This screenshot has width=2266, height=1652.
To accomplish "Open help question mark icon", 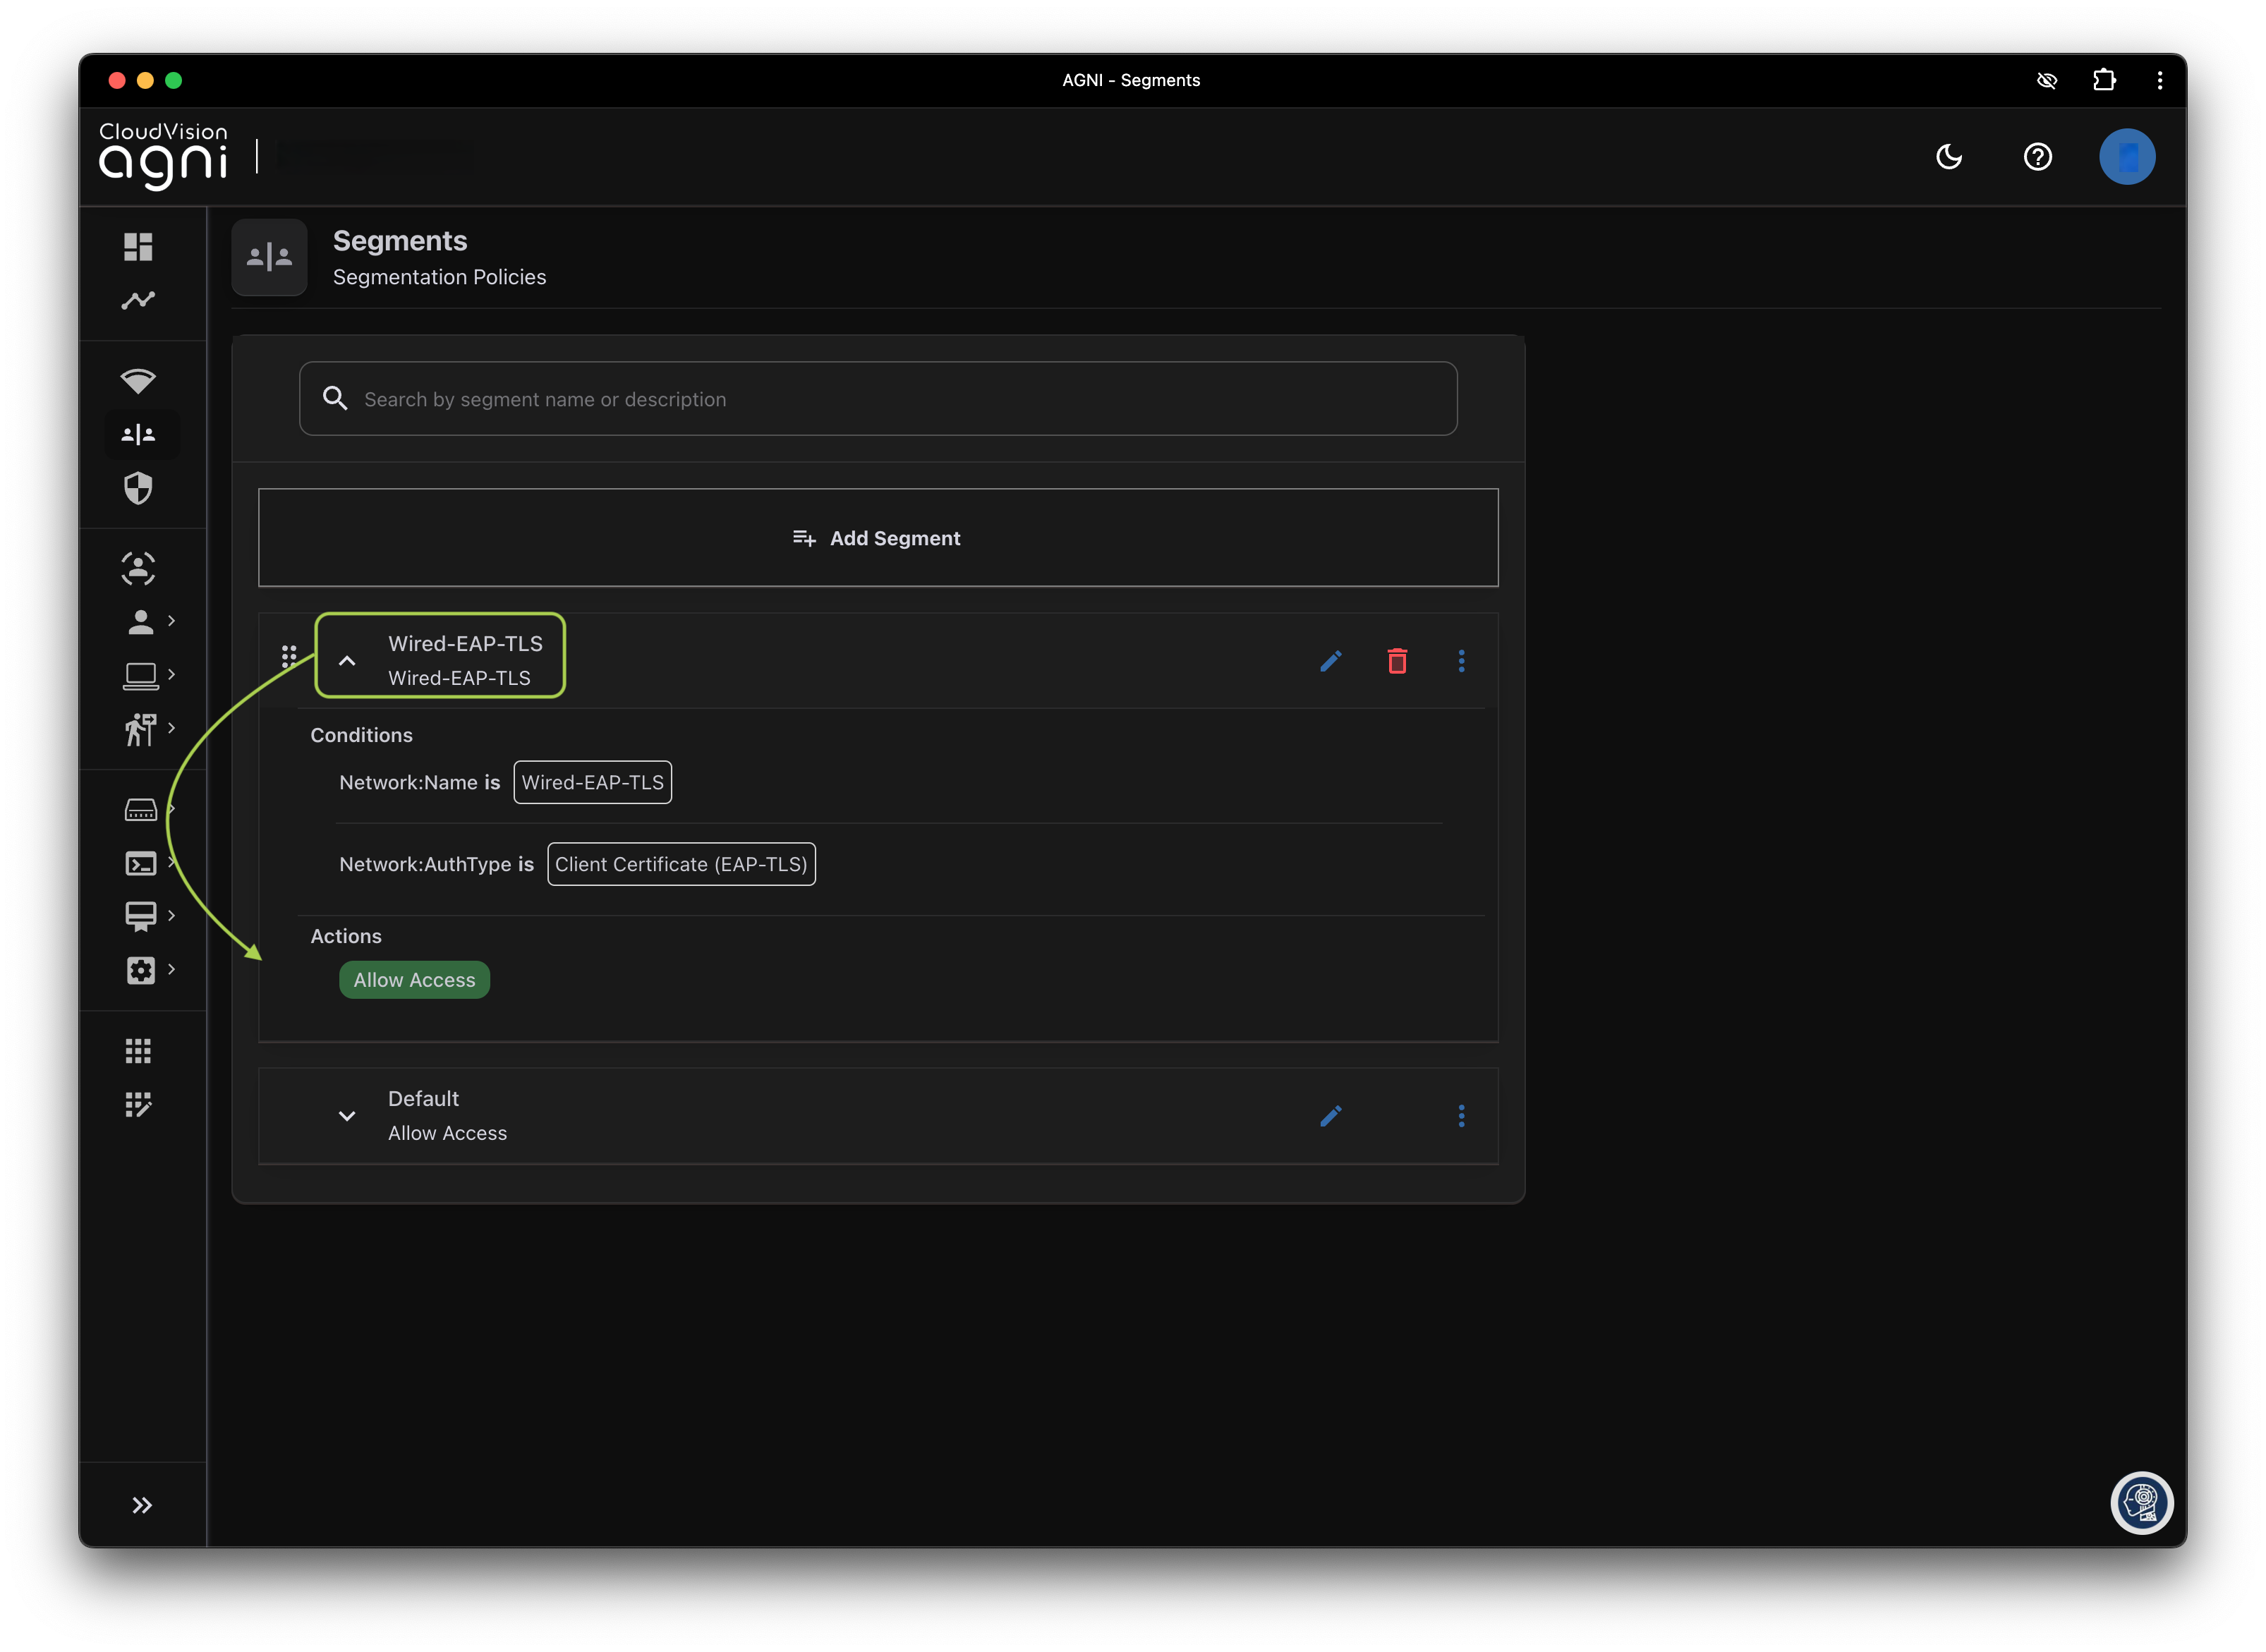I will (2037, 157).
